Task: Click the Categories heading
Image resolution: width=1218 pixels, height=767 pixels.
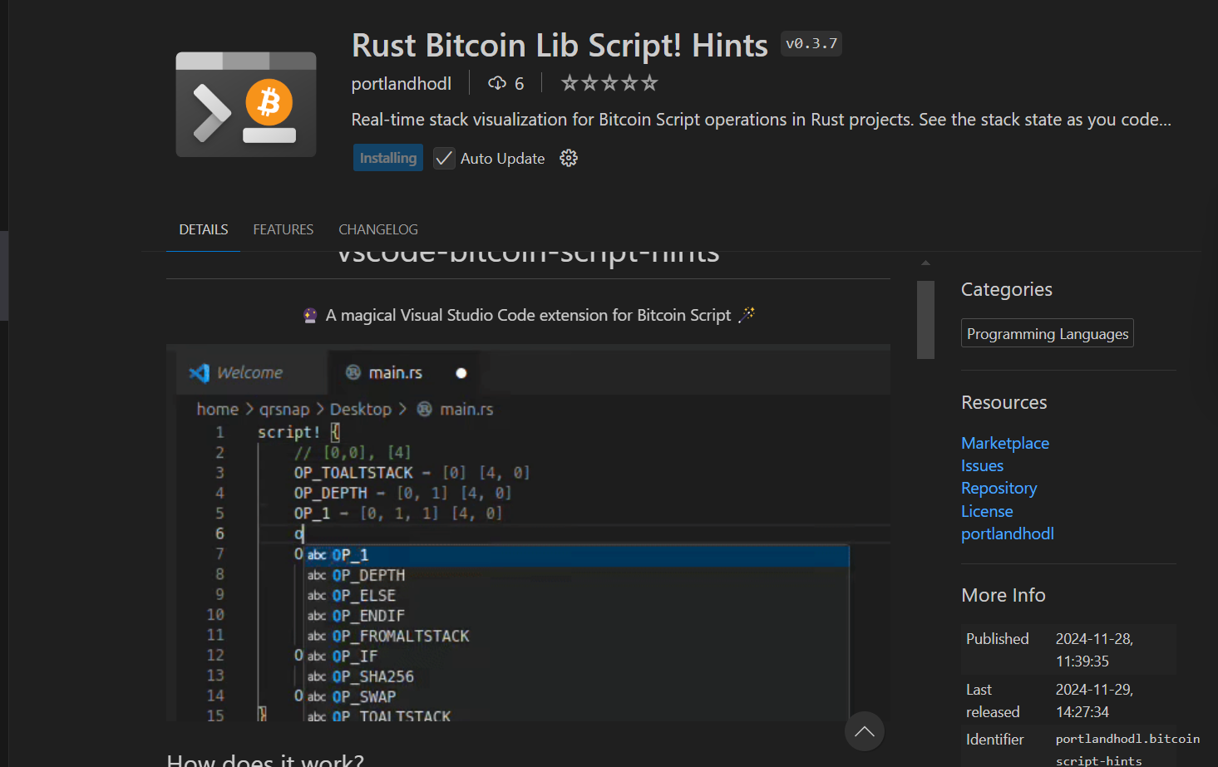Action: [1007, 289]
